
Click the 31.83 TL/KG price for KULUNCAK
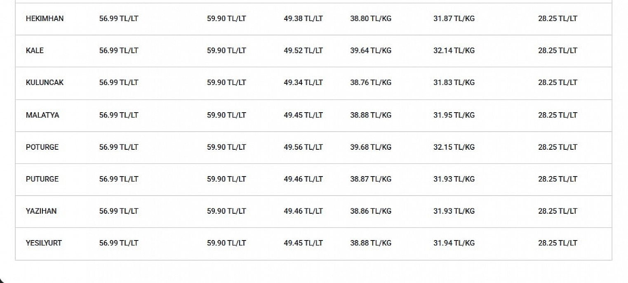pyautogui.click(x=454, y=83)
